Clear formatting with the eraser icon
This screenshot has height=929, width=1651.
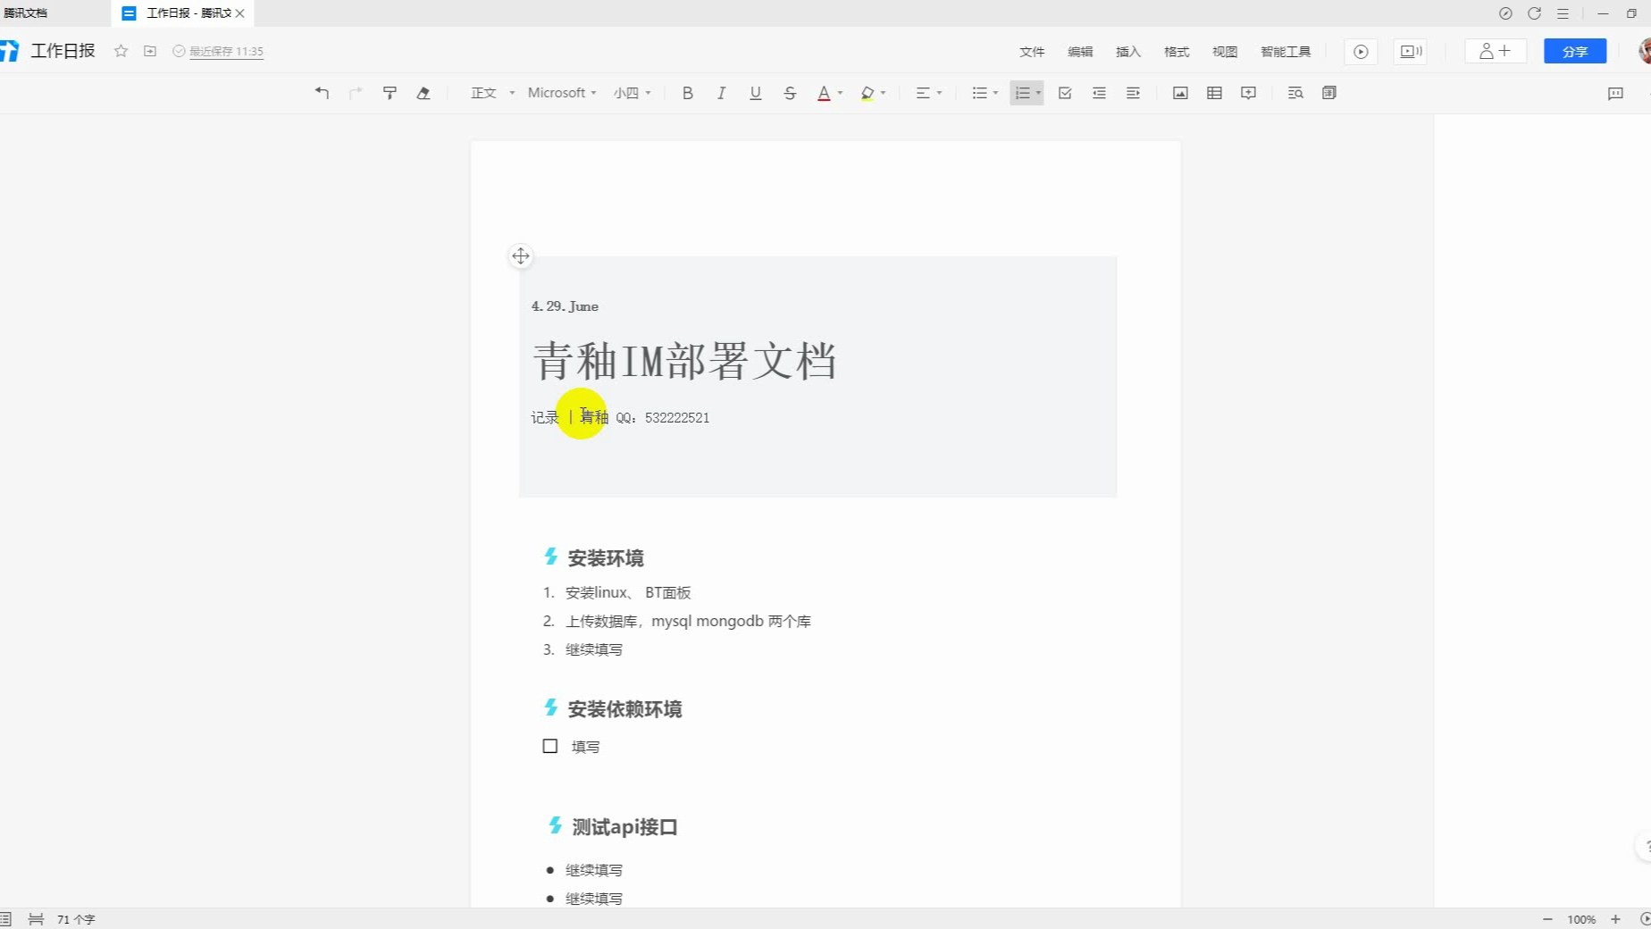(423, 93)
